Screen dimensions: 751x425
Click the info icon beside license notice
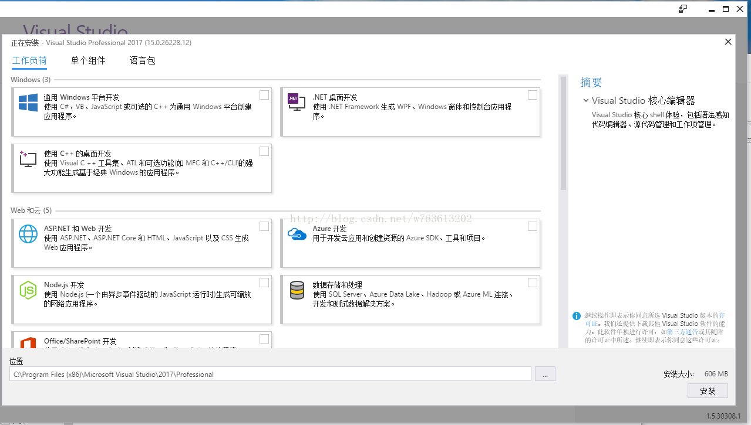pyautogui.click(x=577, y=316)
